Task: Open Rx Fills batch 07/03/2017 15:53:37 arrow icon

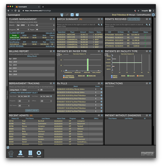Action: coord(101,102)
